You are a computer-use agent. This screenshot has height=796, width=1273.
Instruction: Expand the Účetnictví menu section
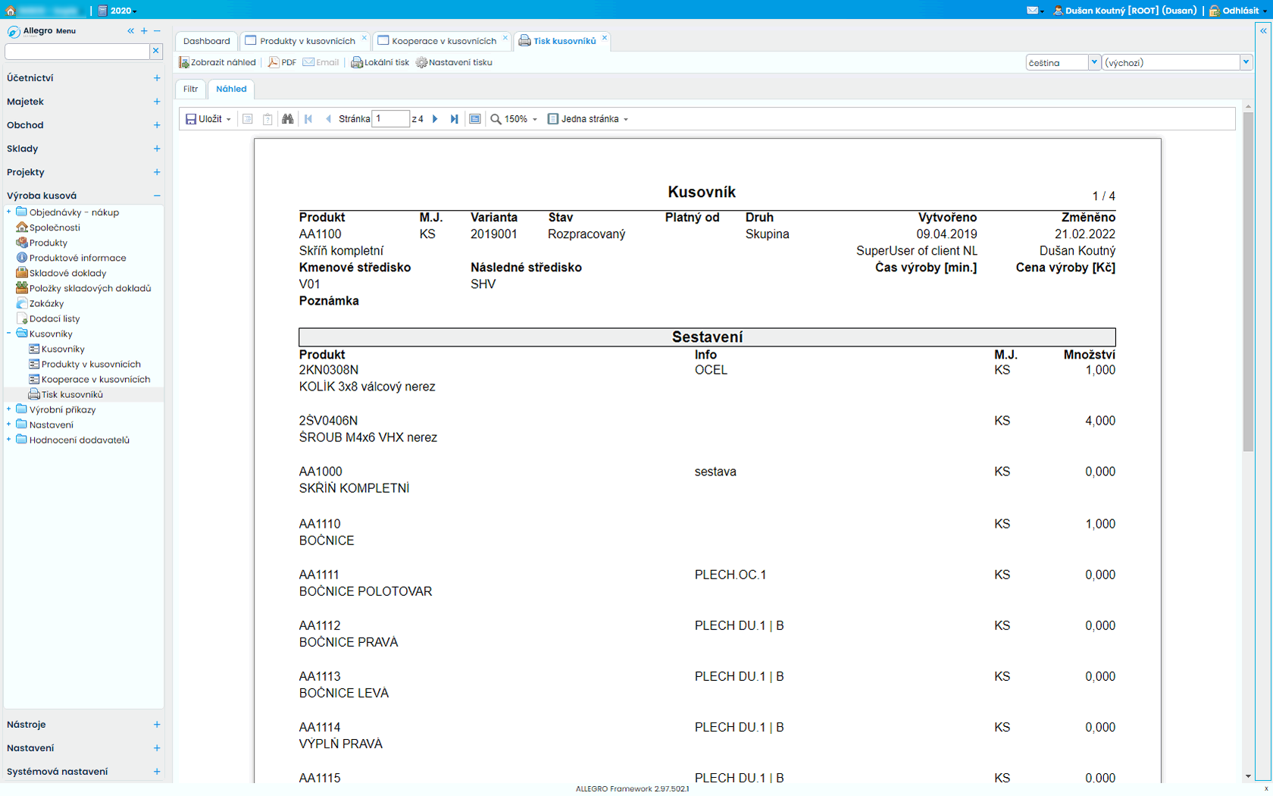click(x=157, y=78)
